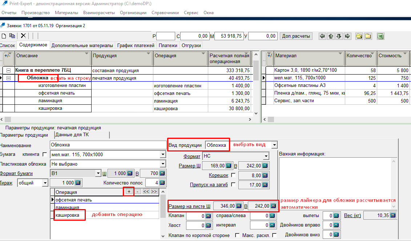Toggle the Корешок checkbox
Image resolution: width=411 pixels, height=241 pixels.
point(233,175)
